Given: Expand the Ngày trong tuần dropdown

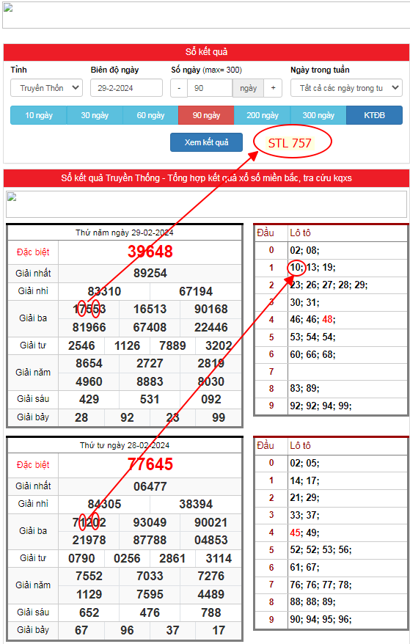Looking at the screenshot, I should tap(346, 88).
